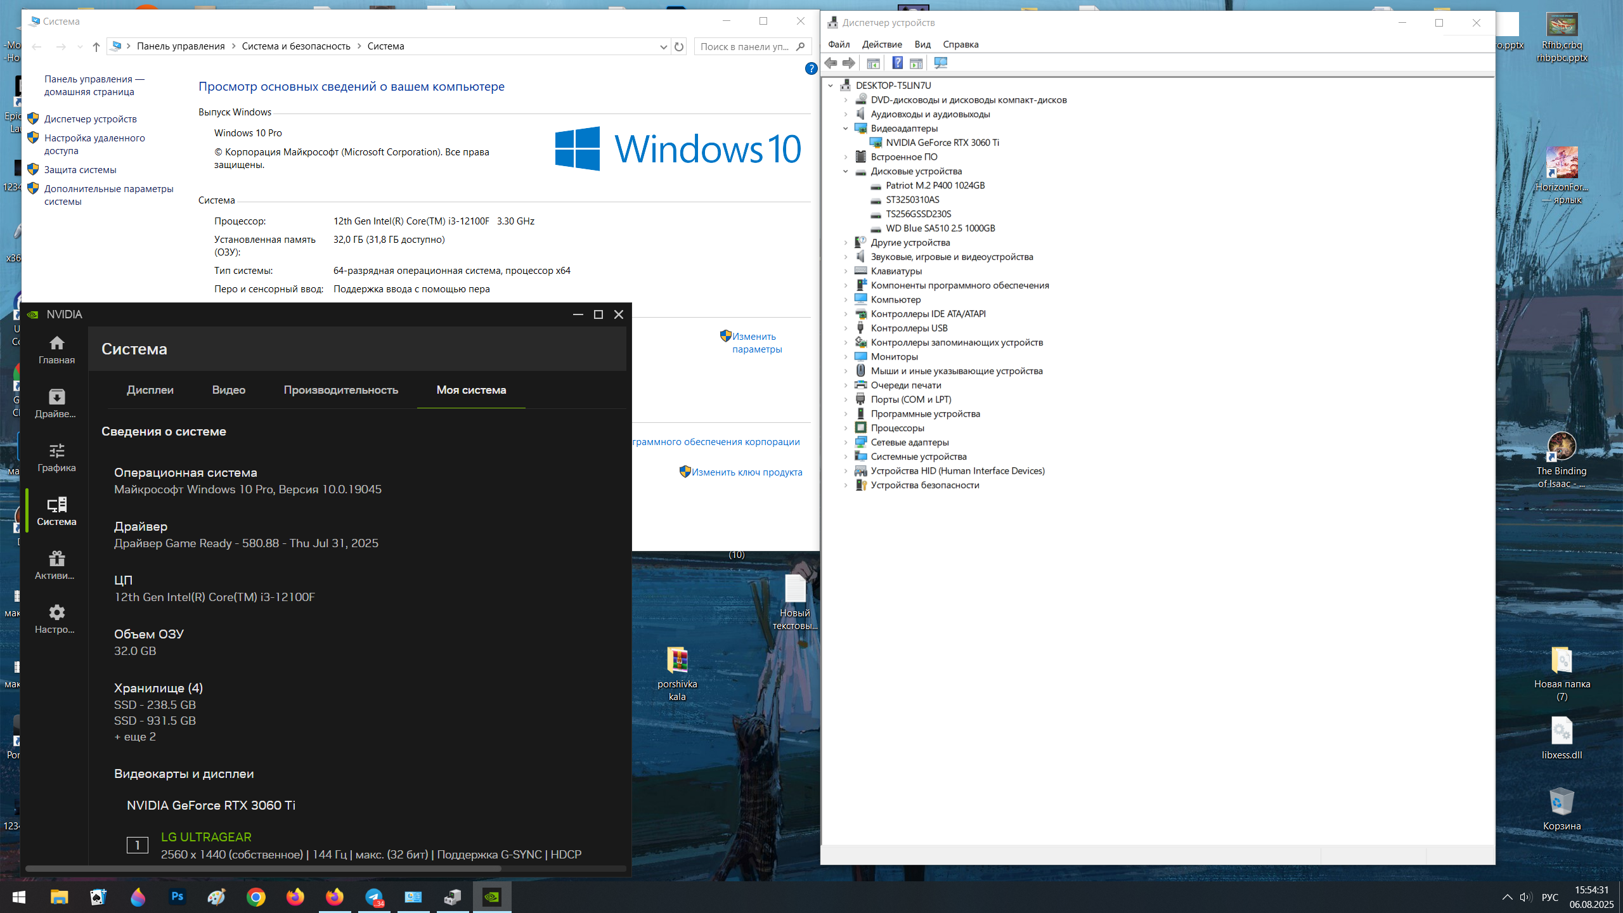Open the Защита системы link
The image size is (1623, 913).
(80, 169)
